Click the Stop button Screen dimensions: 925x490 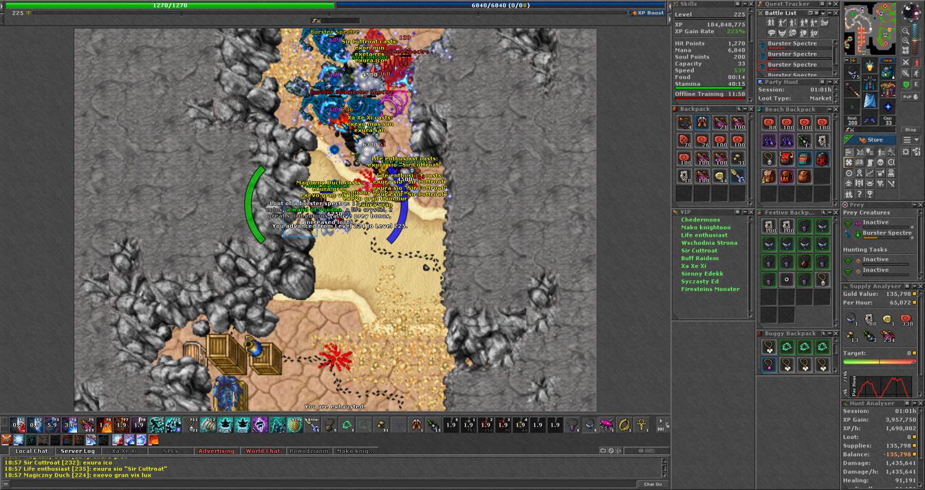coord(911,130)
